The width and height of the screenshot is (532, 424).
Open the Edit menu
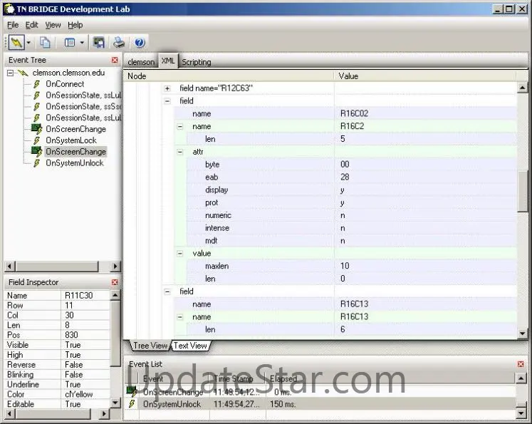pyautogui.click(x=31, y=25)
